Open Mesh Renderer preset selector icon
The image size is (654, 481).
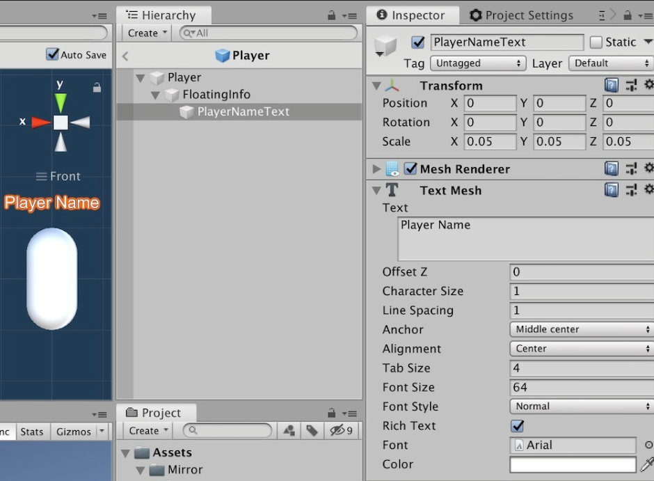pos(631,168)
